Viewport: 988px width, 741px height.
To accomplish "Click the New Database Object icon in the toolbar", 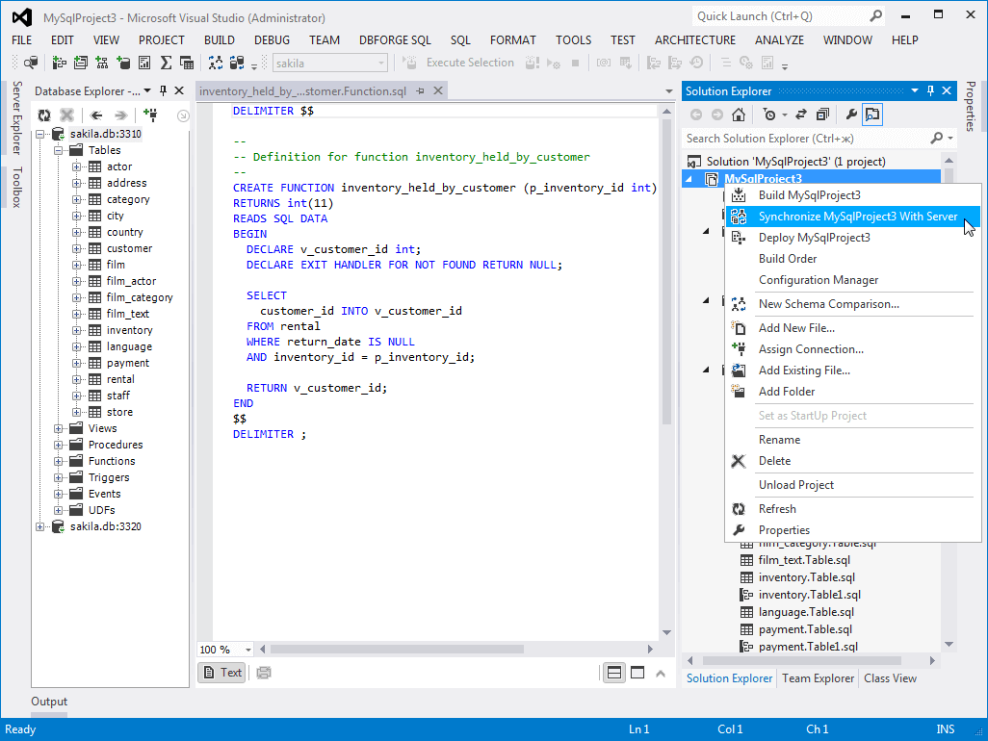I will point(123,63).
